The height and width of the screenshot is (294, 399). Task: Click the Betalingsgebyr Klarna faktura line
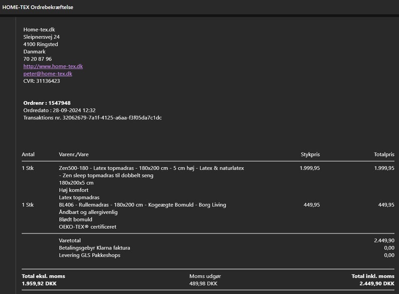[94, 248]
